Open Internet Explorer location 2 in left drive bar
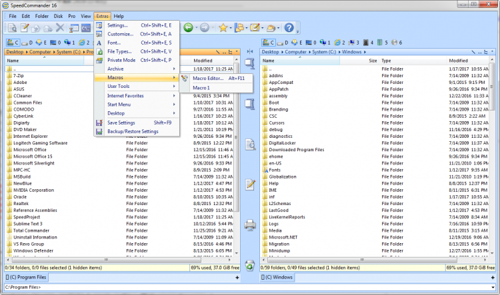Image resolution: width=500 pixels, height=295 pixels. [x=84, y=43]
